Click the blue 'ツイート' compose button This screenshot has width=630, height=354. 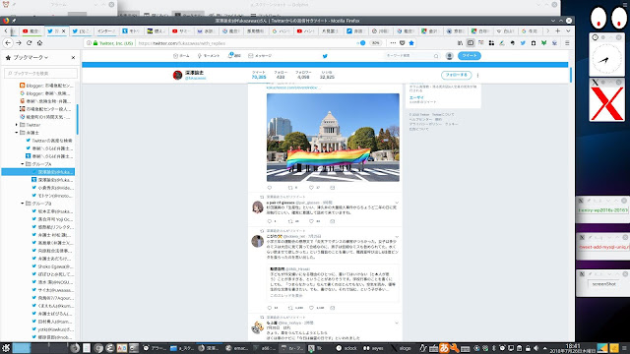pos(470,56)
